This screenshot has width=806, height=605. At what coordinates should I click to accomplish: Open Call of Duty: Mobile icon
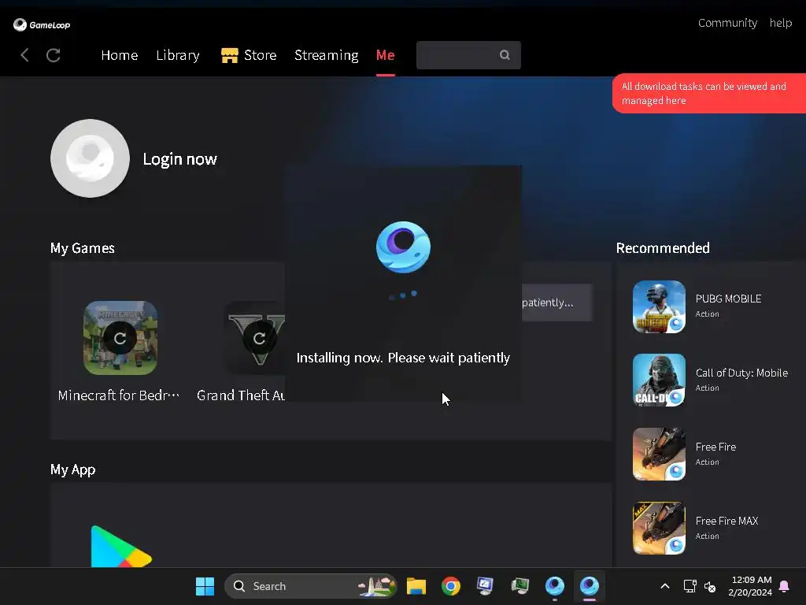coord(659,380)
